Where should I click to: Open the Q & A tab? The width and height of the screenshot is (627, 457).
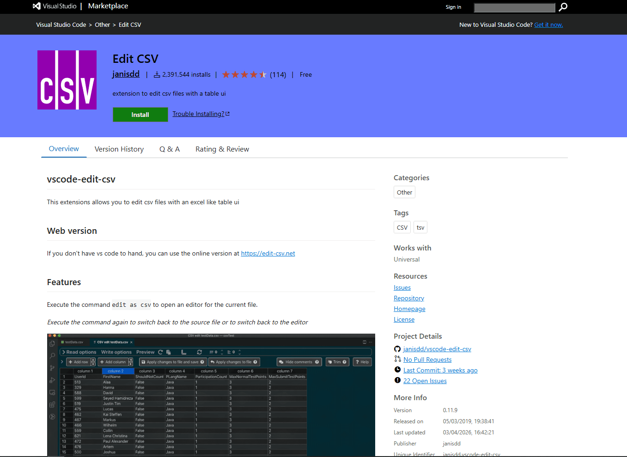click(170, 149)
